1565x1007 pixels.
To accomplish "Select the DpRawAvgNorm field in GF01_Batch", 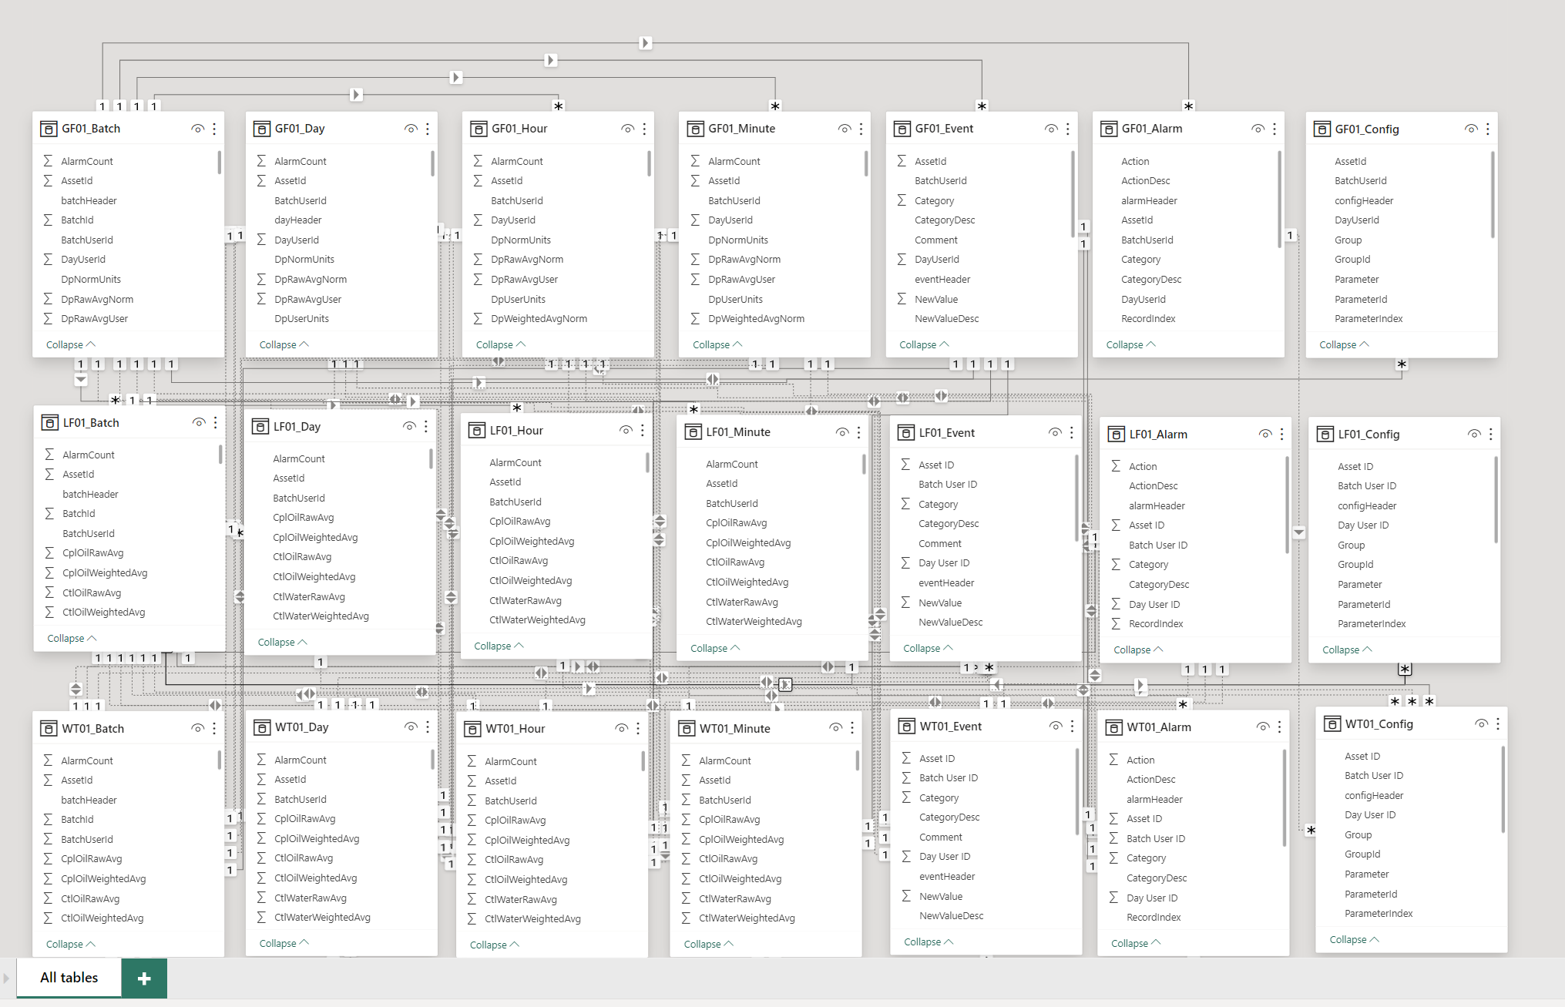I will click(x=97, y=300).
